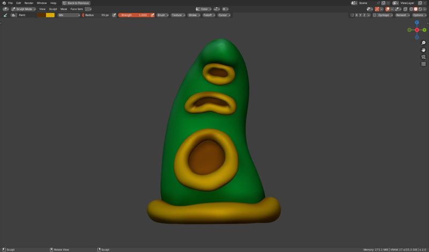
Task: Expand the Brush settings popover
Action: pos(162,15)
